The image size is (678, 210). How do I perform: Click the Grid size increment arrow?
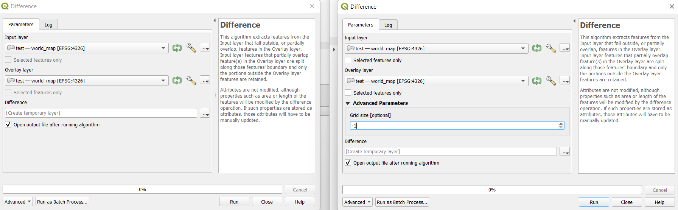pos(561,123)
